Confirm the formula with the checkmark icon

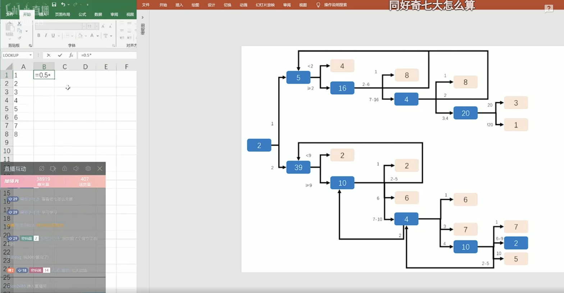(x=60, y=55)
